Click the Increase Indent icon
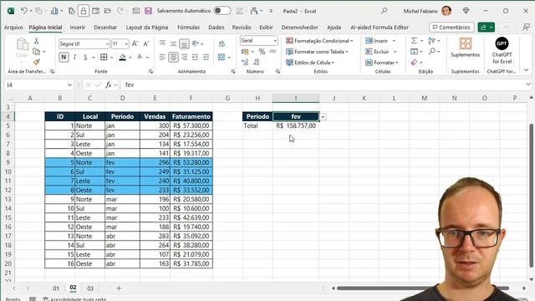The height and width of the screenshot is (301, 535). 206,57
